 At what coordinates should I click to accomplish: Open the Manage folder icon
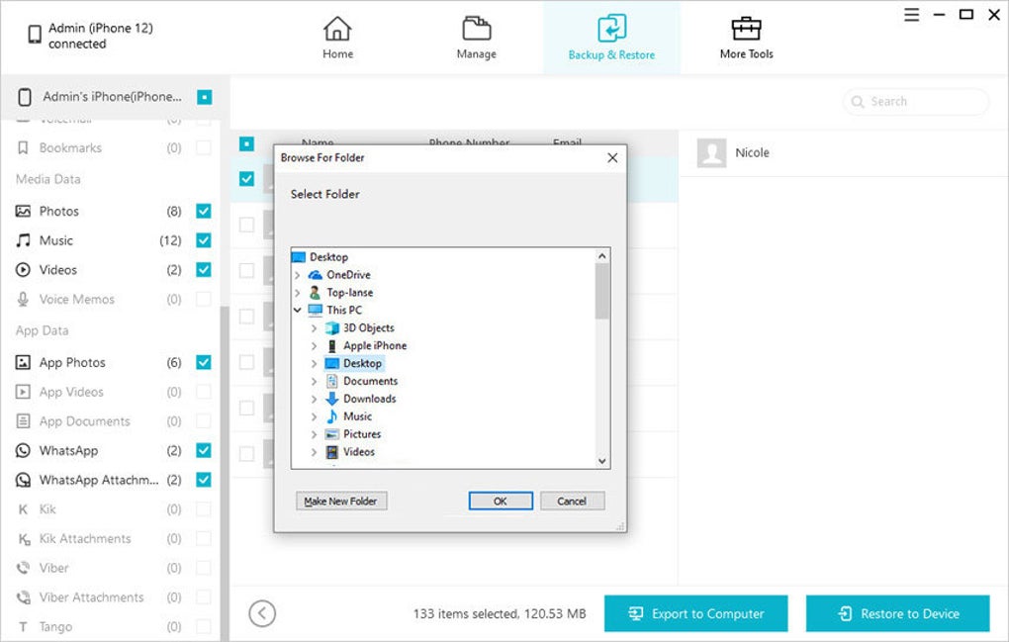pos(476,29)
